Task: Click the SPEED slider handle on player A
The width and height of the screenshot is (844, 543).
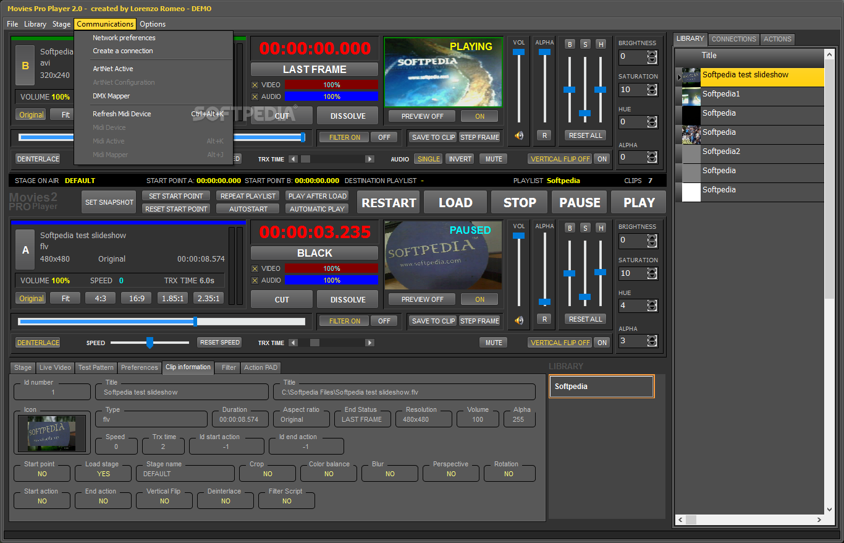Action: coord(150,343)
